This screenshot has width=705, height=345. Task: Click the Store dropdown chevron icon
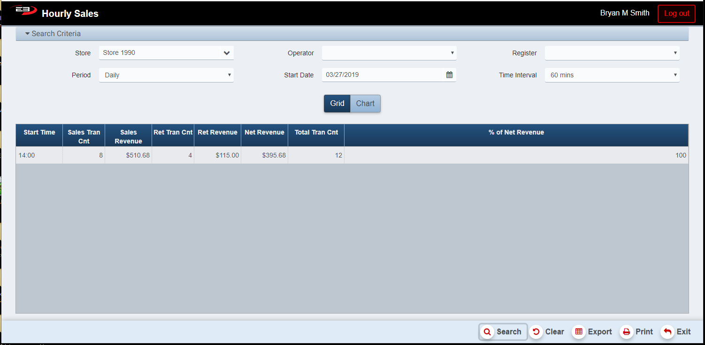[x=227, y=53]
